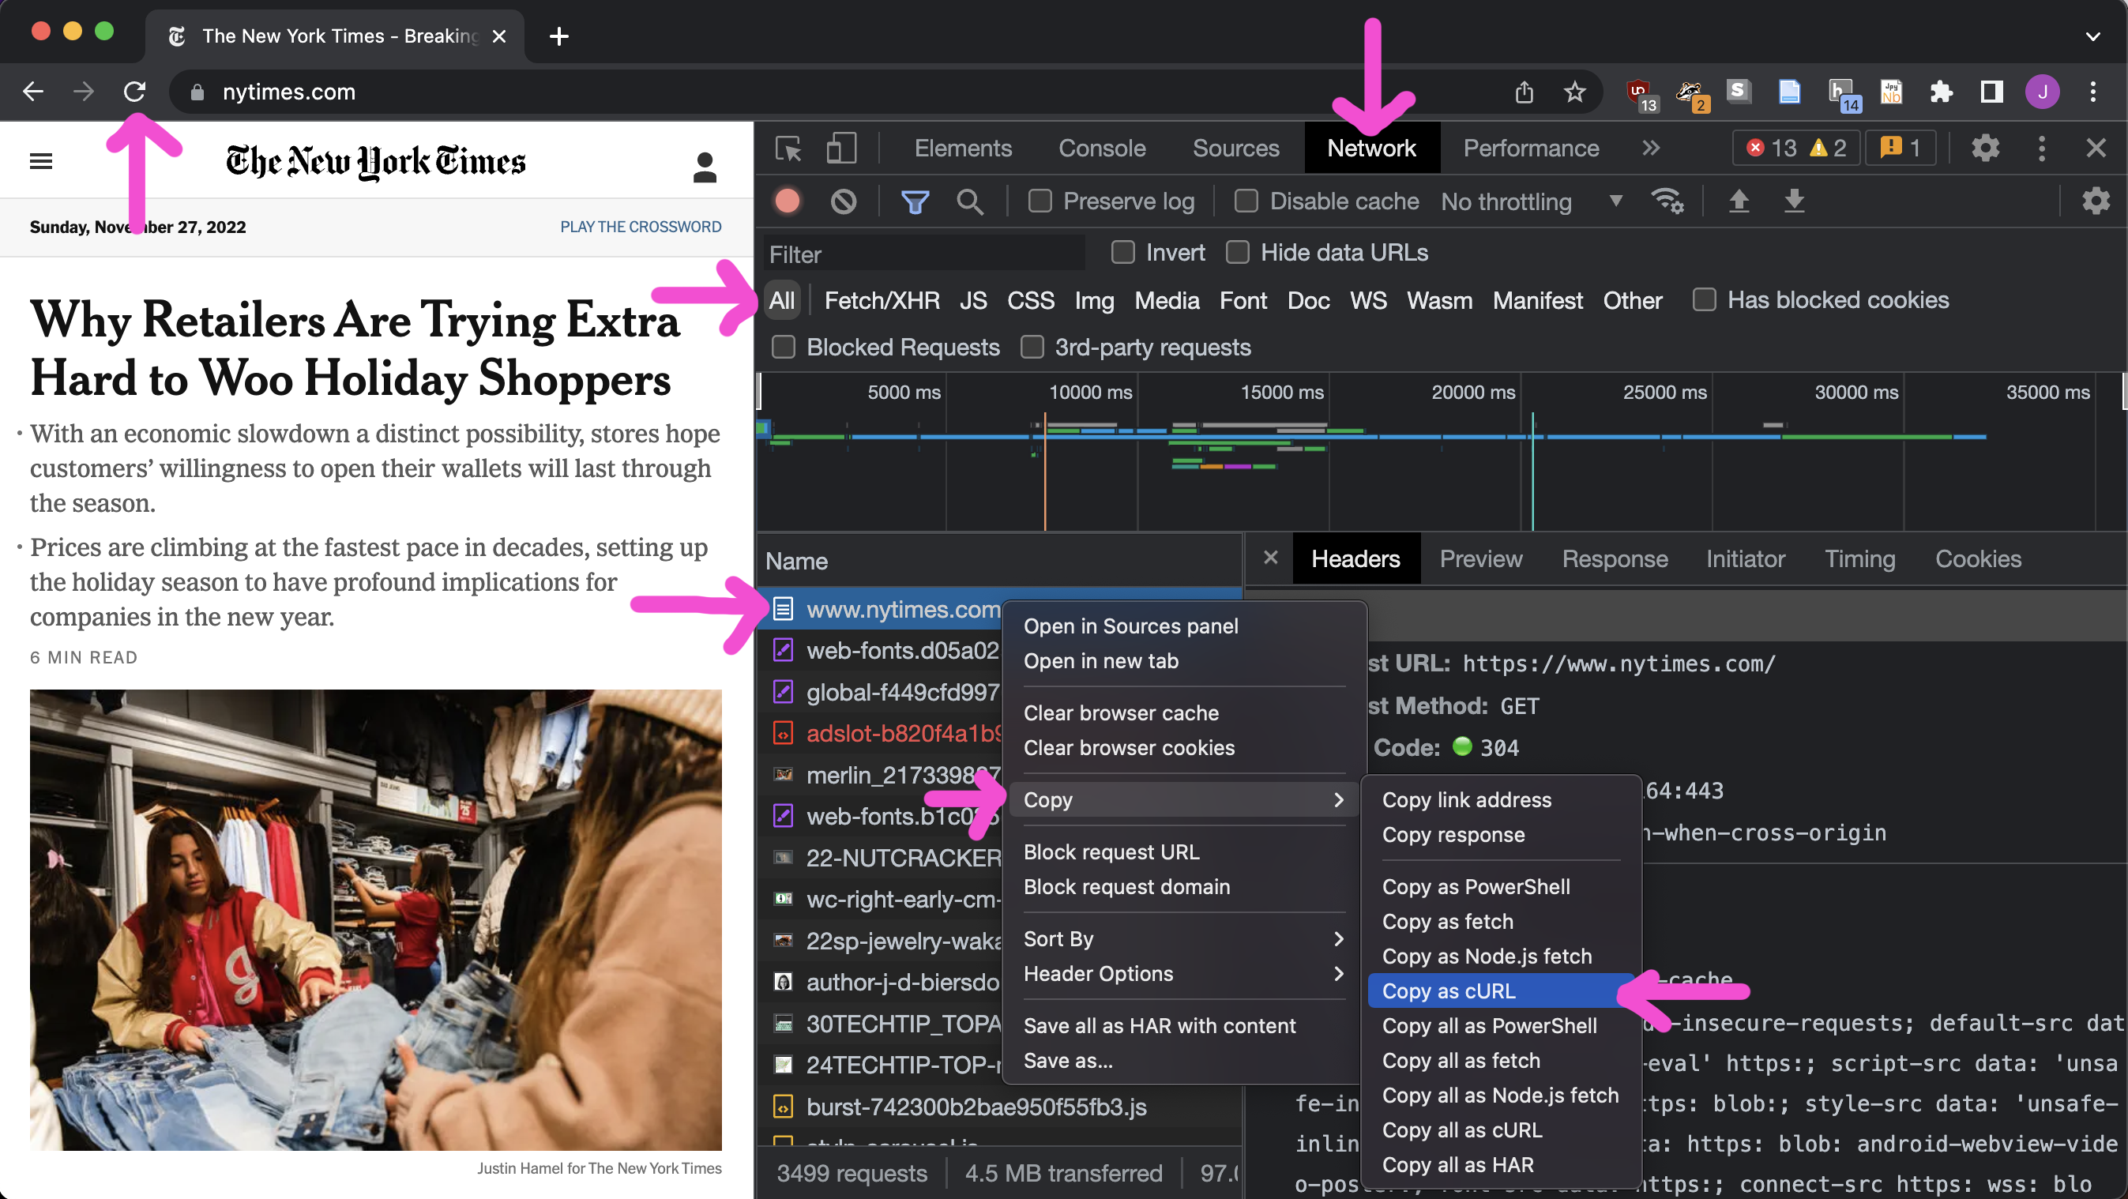Click the Play the Crossword link
Image resolution: width=2128 pixels, height=1199 pixels.
(641, 227)
